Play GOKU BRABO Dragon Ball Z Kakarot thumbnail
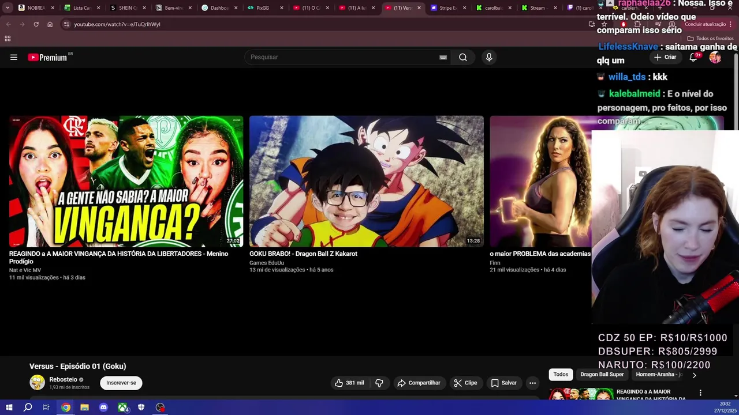 click(x=366, y=181)
